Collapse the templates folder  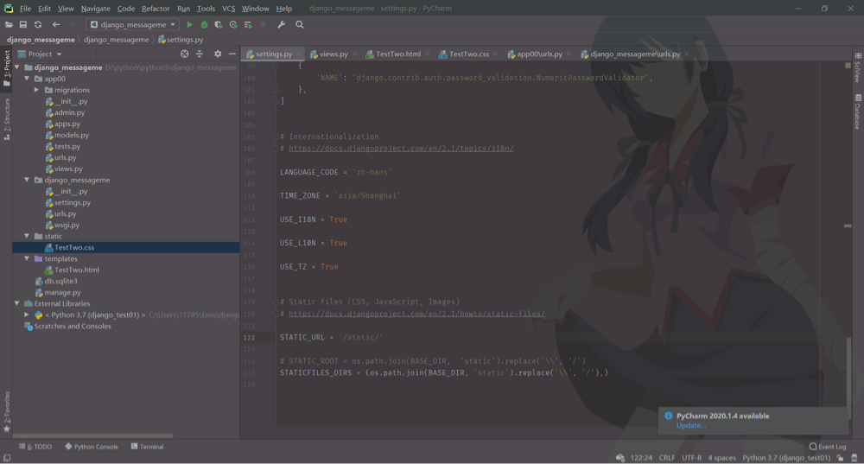[x=27, y=258]
